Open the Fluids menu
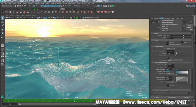The image size is (196, 107). pyautogui.click(x=43, y=3)
